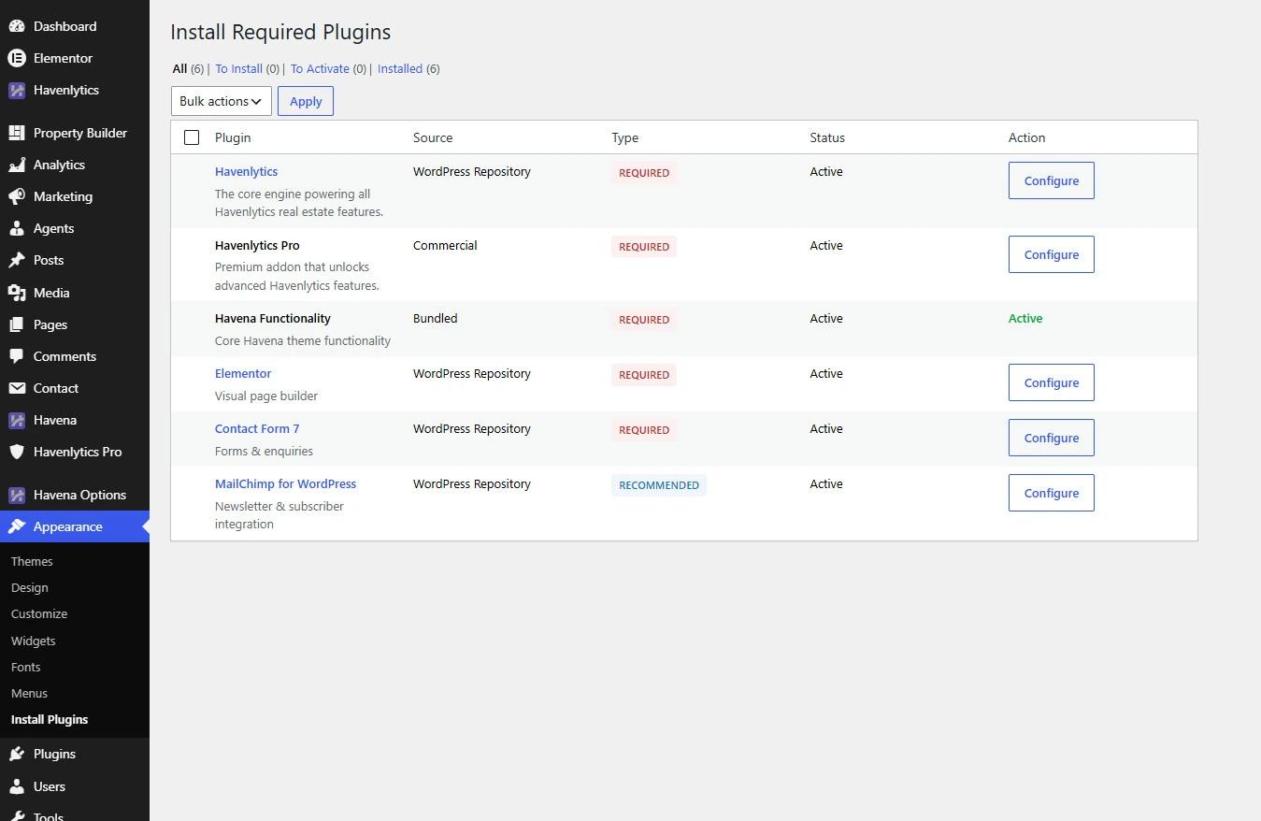Click the Marketing megaphone icon
This screenshot has width=1261, height=821.
[x=17, y=196]
